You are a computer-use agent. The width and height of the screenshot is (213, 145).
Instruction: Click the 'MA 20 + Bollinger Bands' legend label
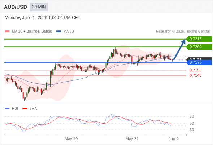click(32, 32)
